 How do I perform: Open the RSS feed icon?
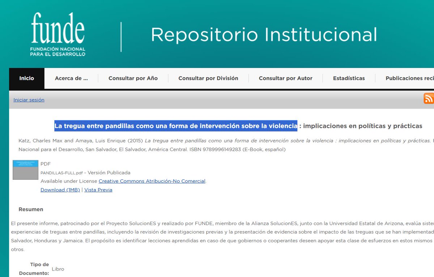click(429, 98)
